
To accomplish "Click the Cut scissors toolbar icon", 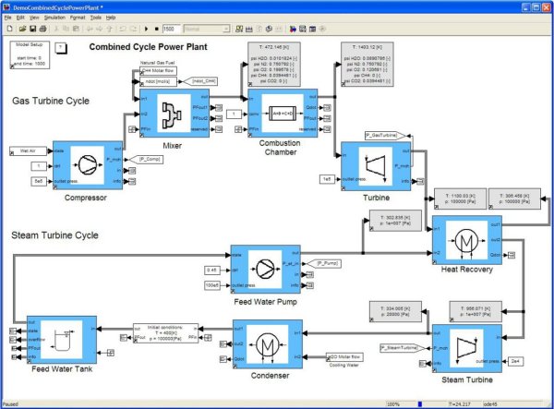I will (55, 29).
